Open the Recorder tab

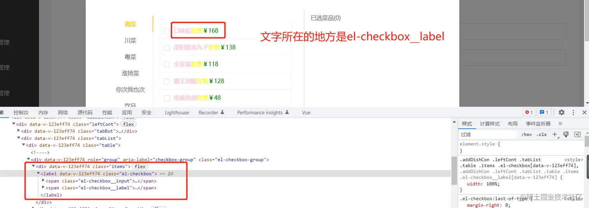tap(208, 112)
